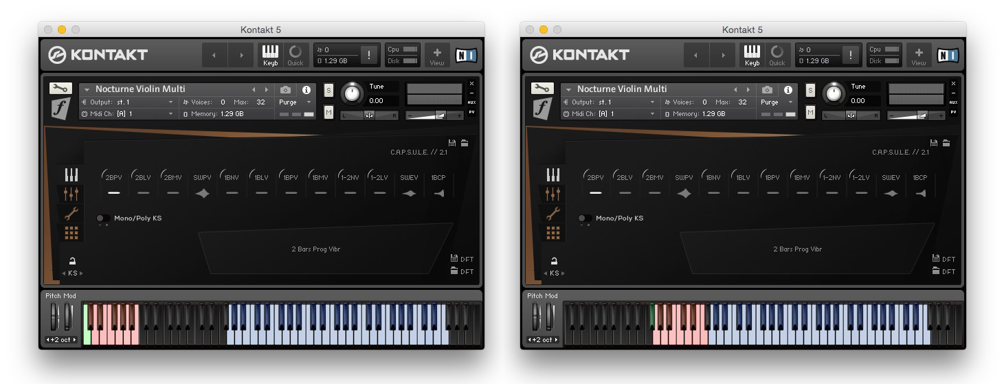This screenshot has height=384, width=1004.
Task: Open the mixer faders page in left window
Action: point(71,193)
